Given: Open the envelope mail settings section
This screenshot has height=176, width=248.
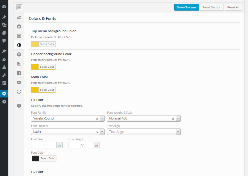Looking at the screenshot, I should point(19,83).
